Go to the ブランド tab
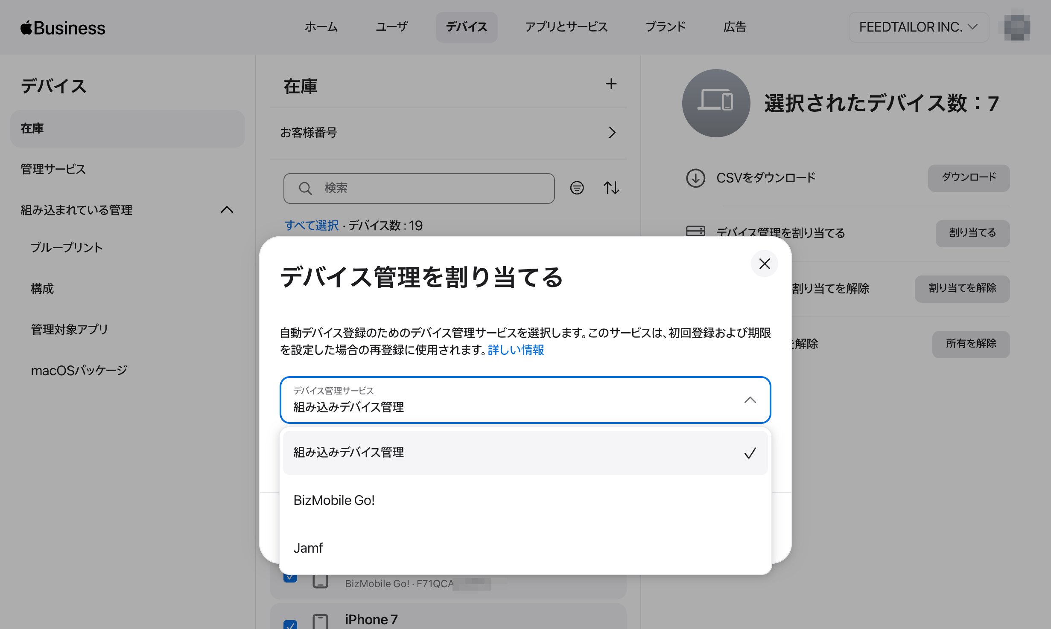1051x629 pixels. 665,27
